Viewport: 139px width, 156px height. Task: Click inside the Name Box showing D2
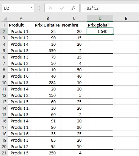click(x=16, y=8)
